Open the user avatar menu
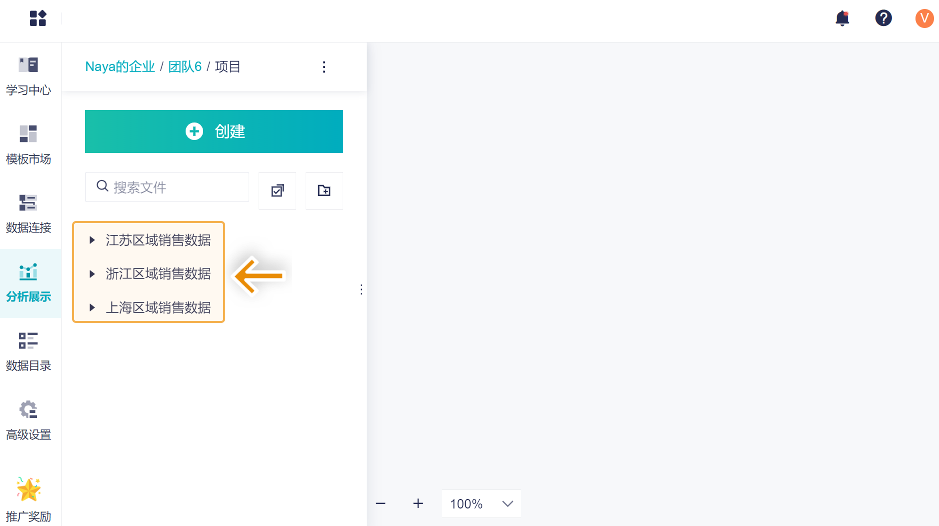The image size is (939, 526). tap(924, 18)
